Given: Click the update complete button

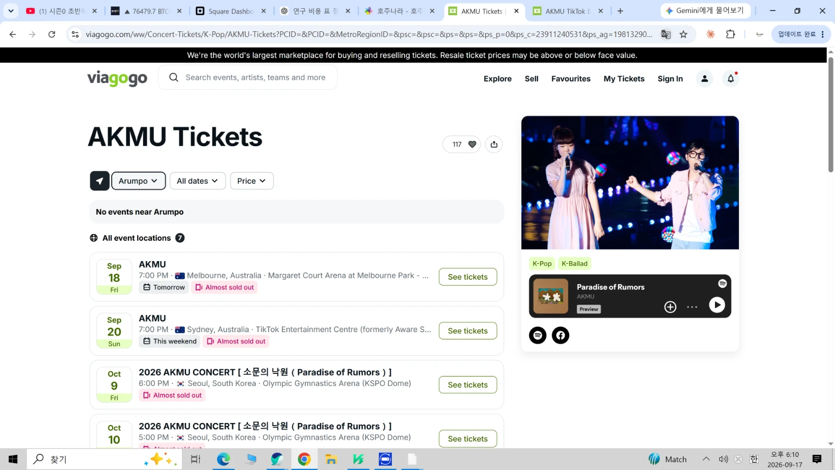Looking at the screenshot, I should 801,34.
